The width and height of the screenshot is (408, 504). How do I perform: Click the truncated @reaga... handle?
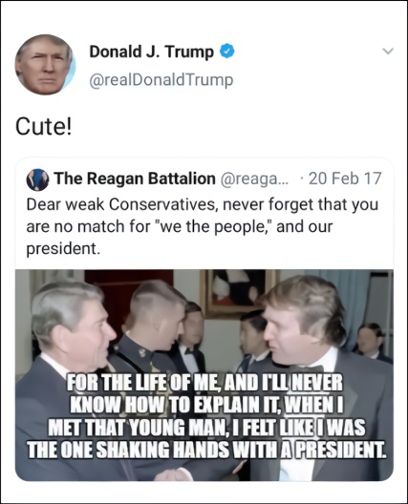[254, 178]
